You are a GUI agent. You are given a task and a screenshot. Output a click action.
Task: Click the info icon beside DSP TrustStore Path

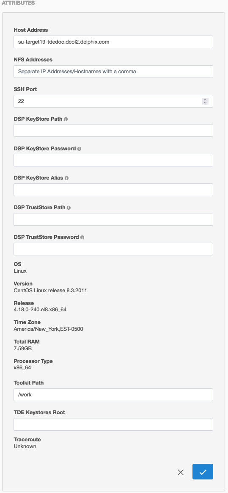69,208
